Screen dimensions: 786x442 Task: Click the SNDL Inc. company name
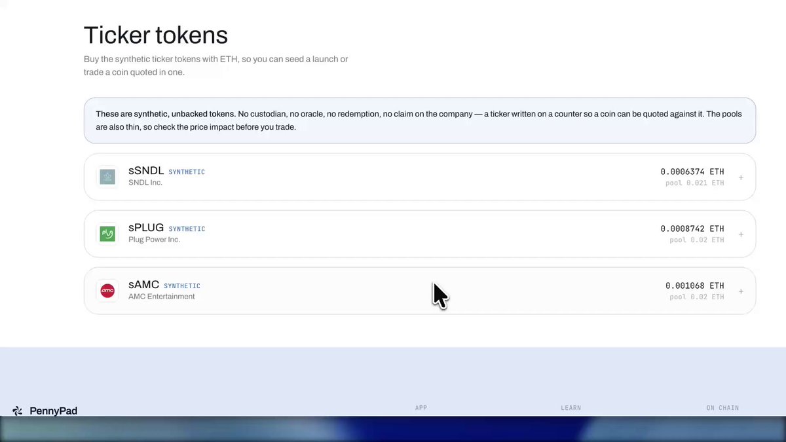point(145,183)
